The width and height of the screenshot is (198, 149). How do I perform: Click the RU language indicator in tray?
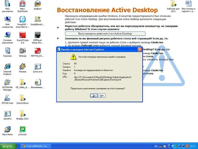[156, 146]
